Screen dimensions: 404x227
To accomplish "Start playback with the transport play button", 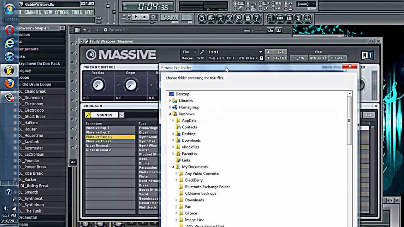I will [x=135, y=17].
